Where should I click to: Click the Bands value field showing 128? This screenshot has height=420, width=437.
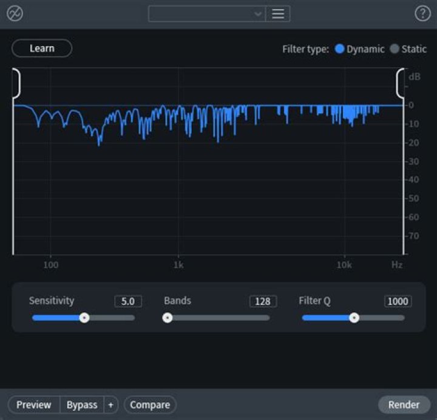[263, 301]
